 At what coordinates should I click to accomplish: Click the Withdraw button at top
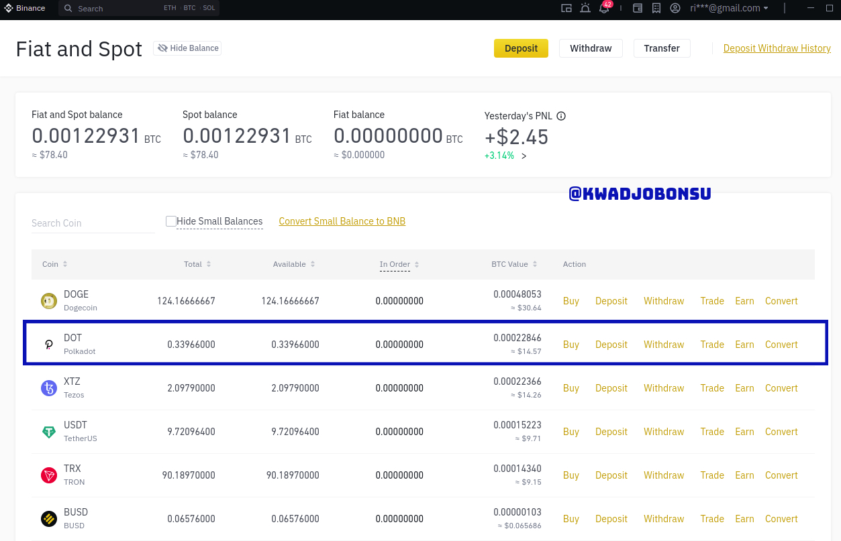(x=591, y=48)
